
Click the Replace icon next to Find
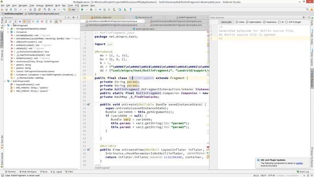point(49,9)
